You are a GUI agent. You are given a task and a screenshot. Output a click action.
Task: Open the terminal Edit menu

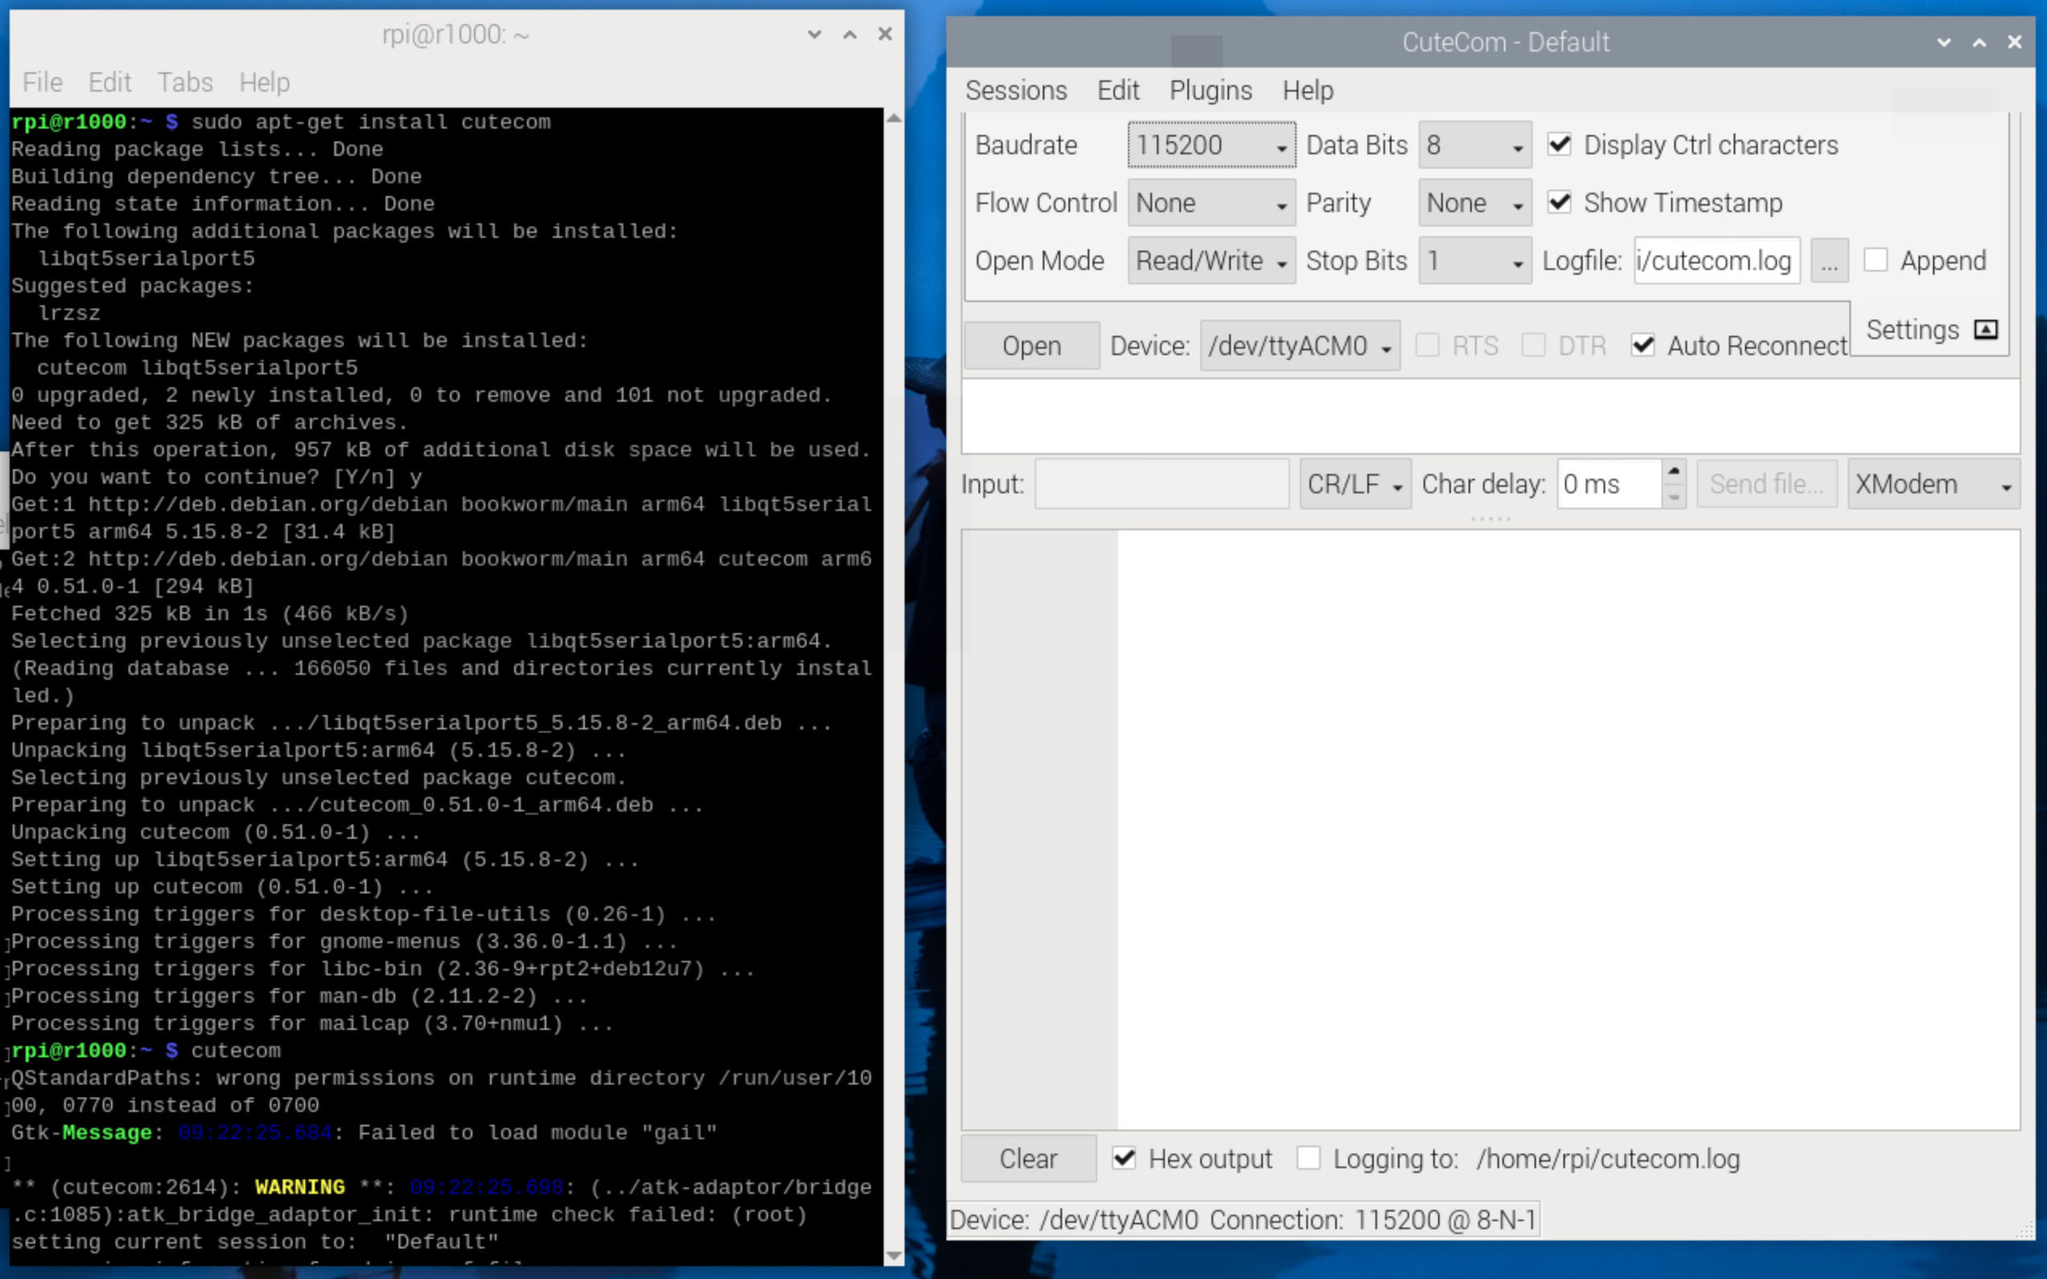[x=109, y=82]
